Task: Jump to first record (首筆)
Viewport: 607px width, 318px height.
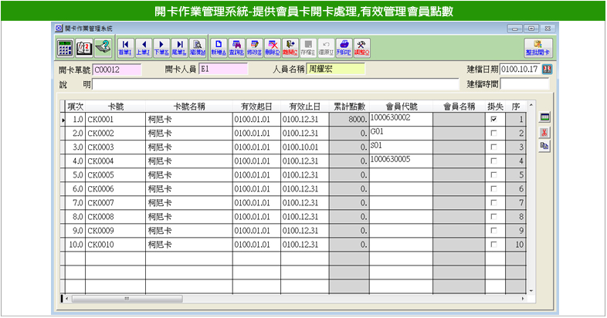Action: (125, 46)
